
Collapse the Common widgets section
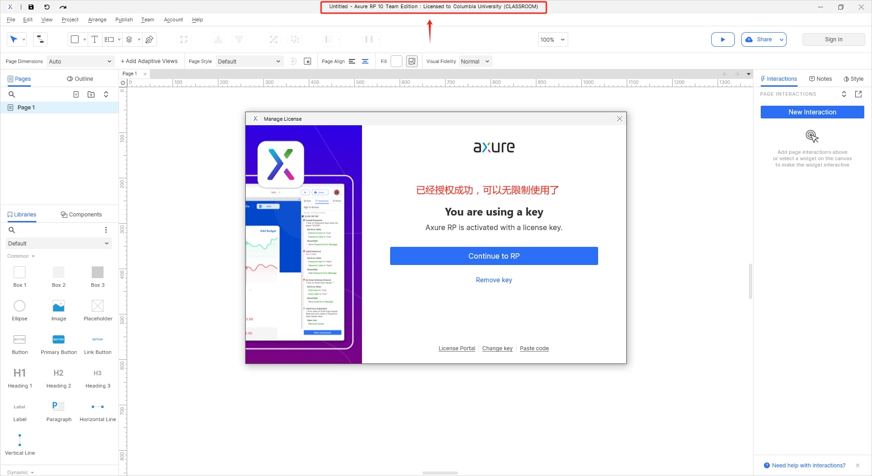pos(21,256)
